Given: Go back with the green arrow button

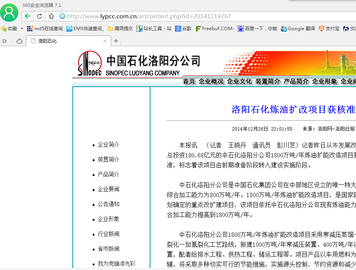Looking at the screenshot, I should tap(28, 16).
